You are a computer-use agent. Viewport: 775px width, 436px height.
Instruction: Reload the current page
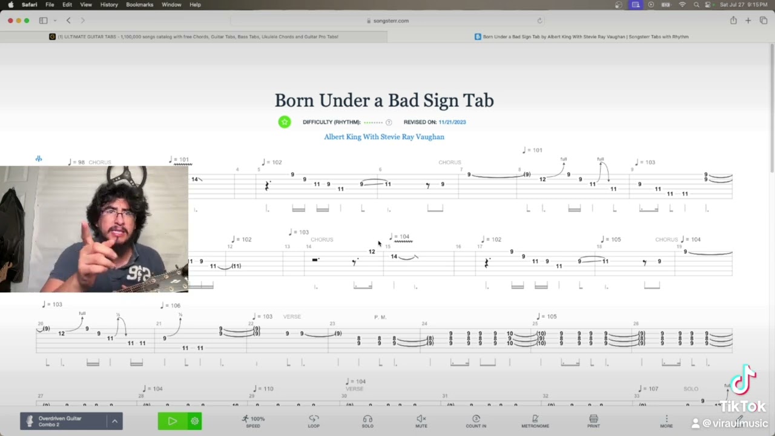539,21
